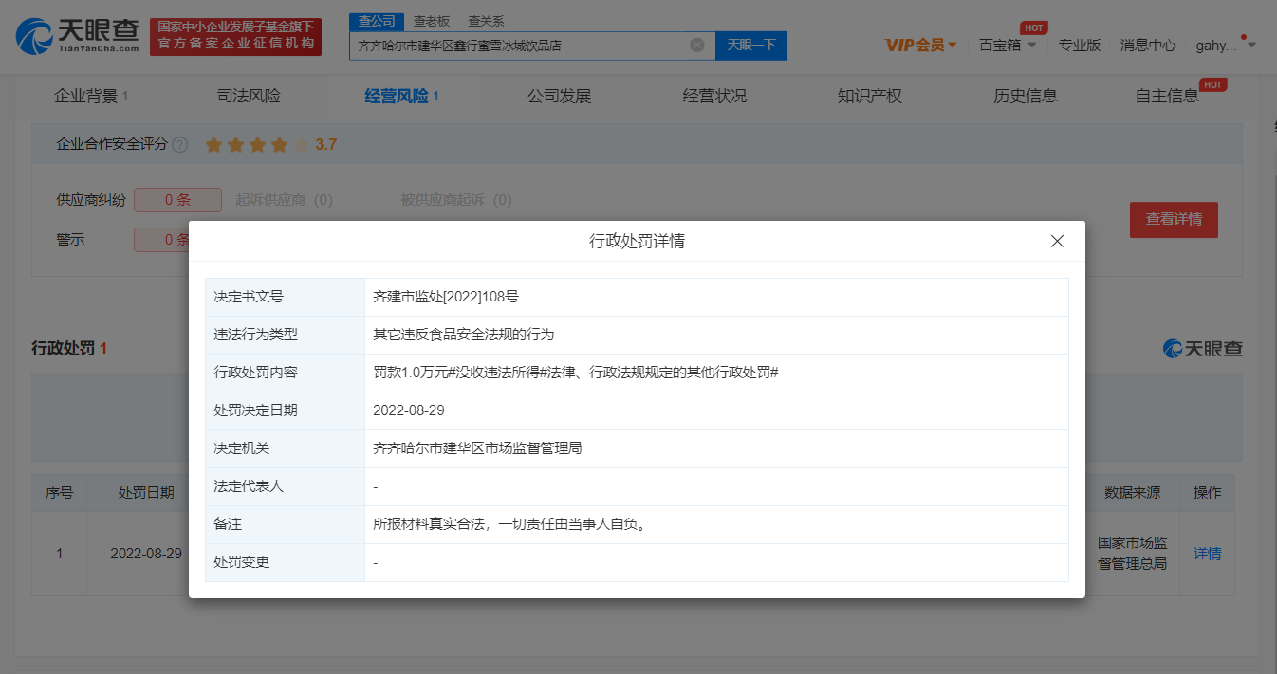The height and width of the screenshot is (674, 1277).
Task: Click the star rating icons
Action: coord(256,145)
